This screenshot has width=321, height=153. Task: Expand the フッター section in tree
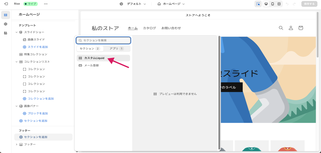[17, 144]
